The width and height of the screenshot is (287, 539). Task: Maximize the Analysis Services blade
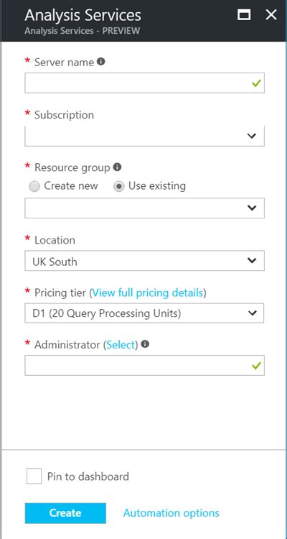(244, 15)
